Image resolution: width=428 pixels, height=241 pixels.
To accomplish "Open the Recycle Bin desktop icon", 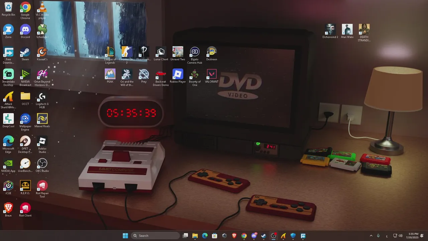I will (8, 9).
